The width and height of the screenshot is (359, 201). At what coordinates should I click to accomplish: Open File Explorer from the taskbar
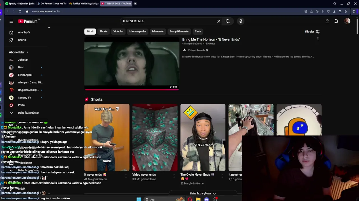[198, 199]
